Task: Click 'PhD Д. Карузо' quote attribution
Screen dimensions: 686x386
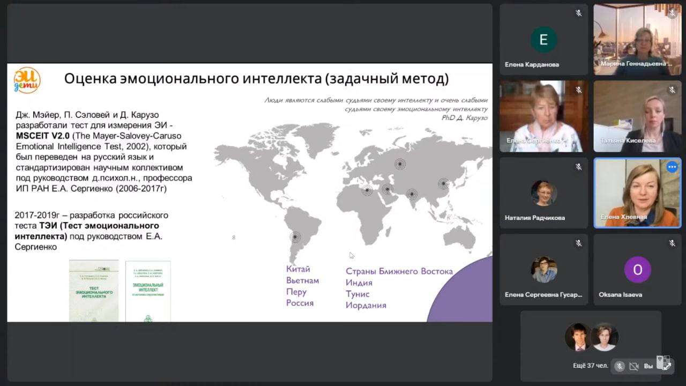Action: pos(465,117)
